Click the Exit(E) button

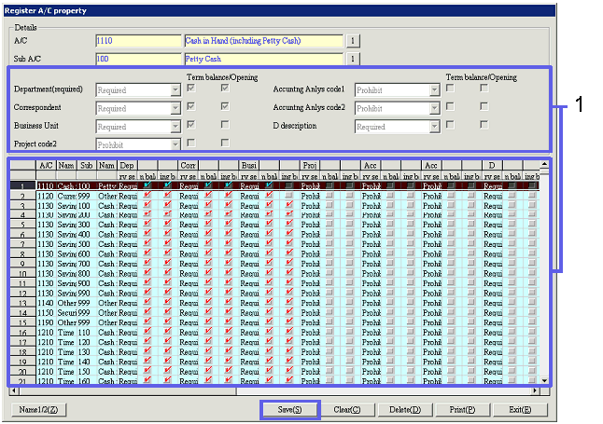coord(520,410)
